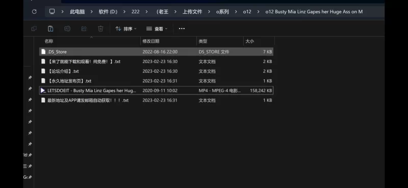
Task: Expand the chevron after 软件 (D:) in the address bar
Action: [124, 12]
